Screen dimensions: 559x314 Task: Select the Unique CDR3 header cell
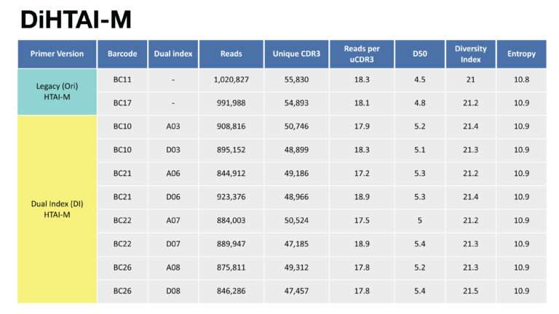click(296, 54)
